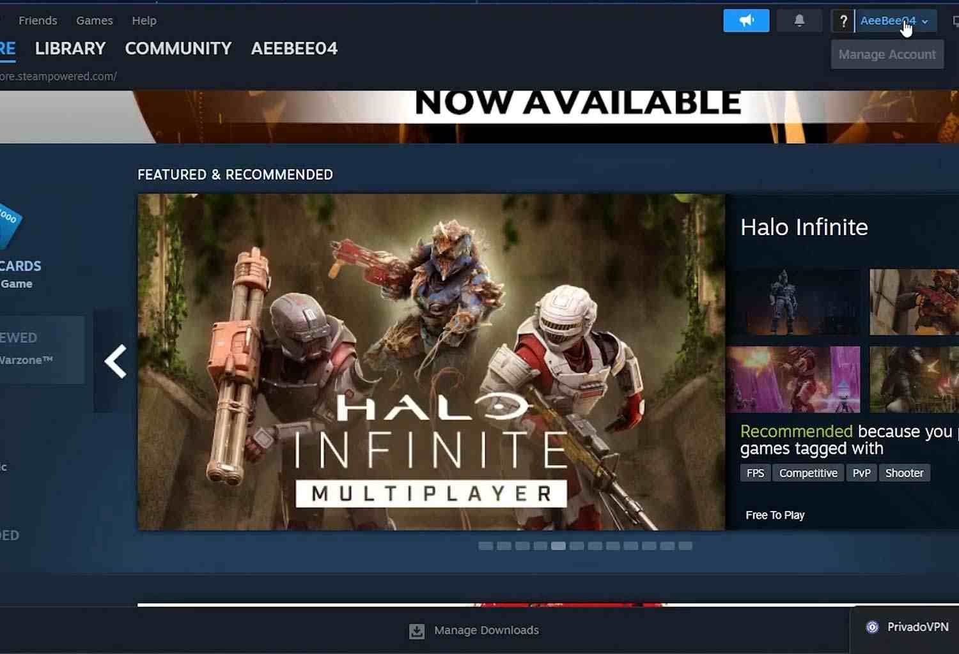This screenshot has height=654, width=959.
Task: Open the Halo Infinite Multiplayer featured image
Action: (432, 362)
